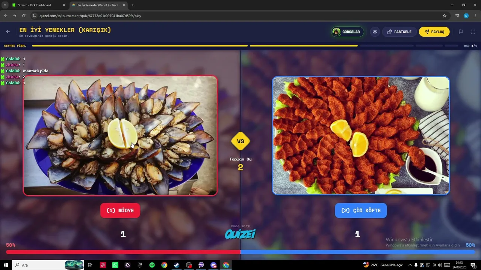Show hidden system tray icons

point(410,265)
